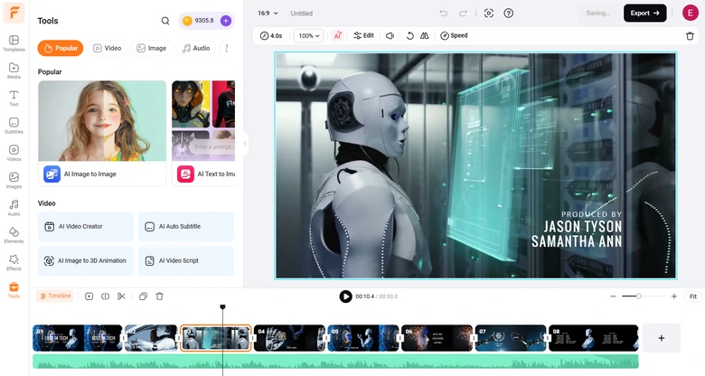Toggle the Timeline view button
The width and height of the screenshot is (705, 376).
55,296
